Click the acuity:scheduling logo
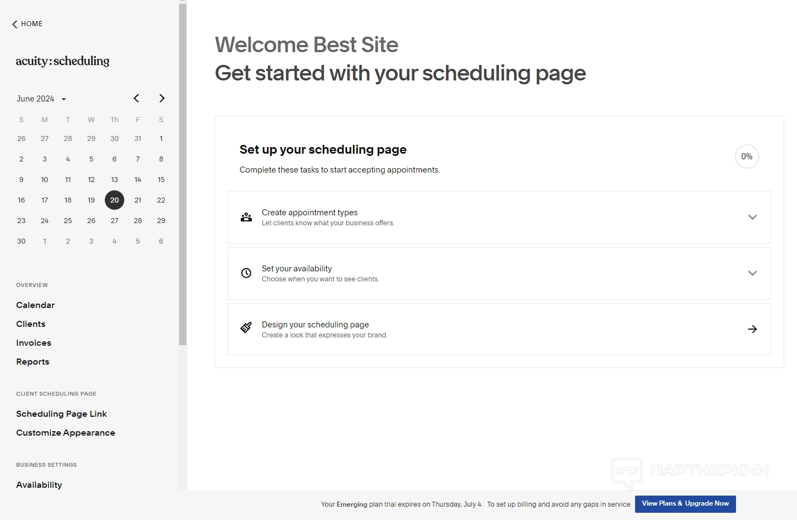797x520 pixels. pos(63,61)
